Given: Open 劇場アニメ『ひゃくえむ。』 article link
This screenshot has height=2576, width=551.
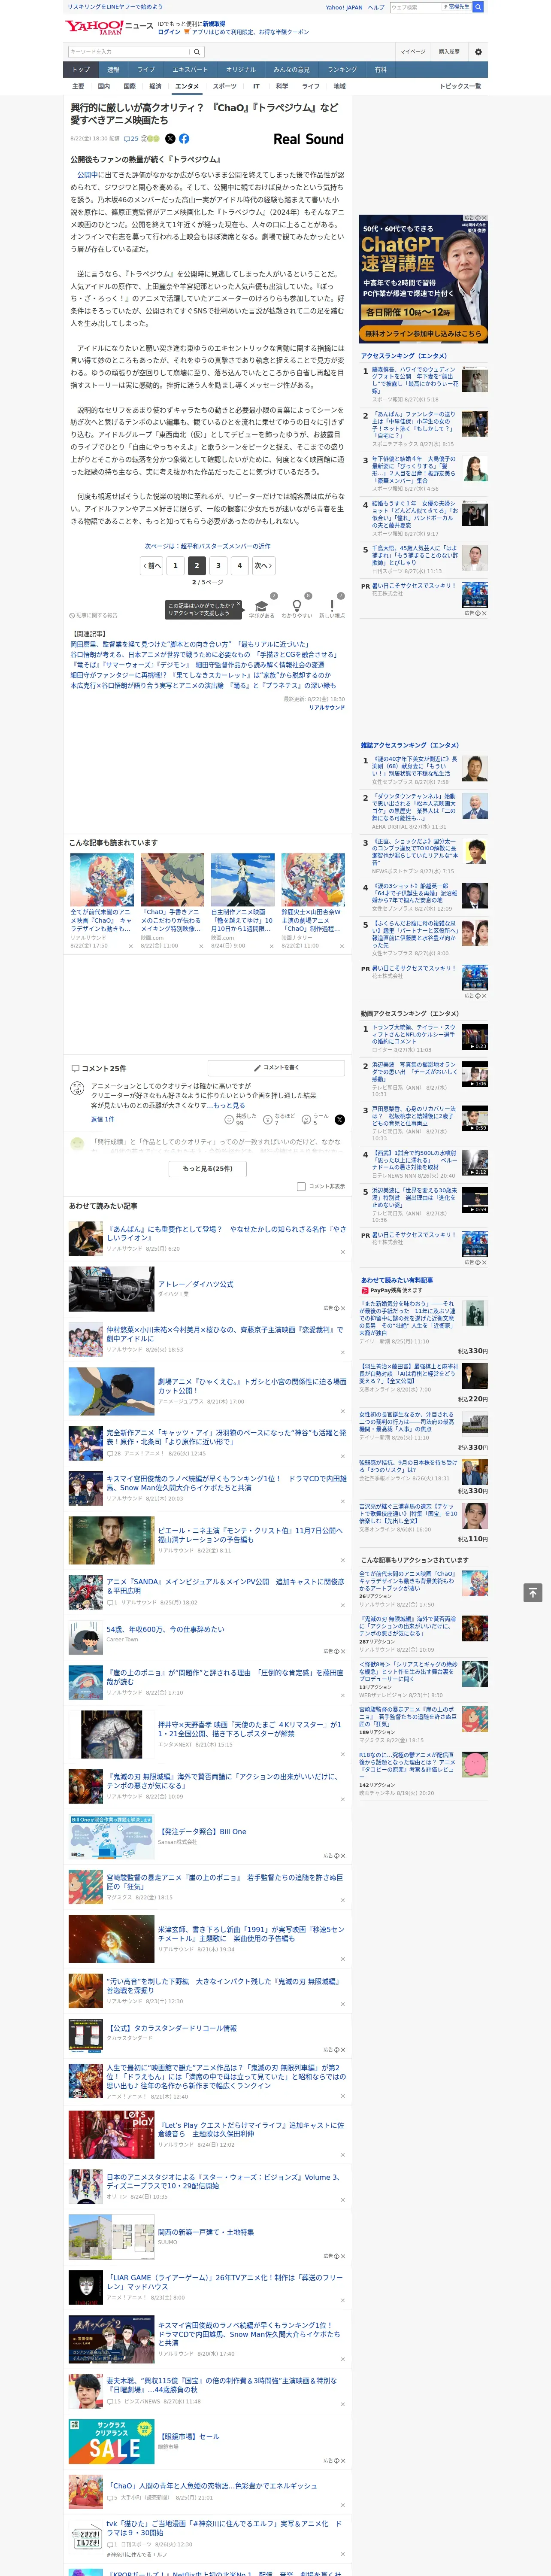Looking at the screenshot, I should click(x=251, y=1385).
